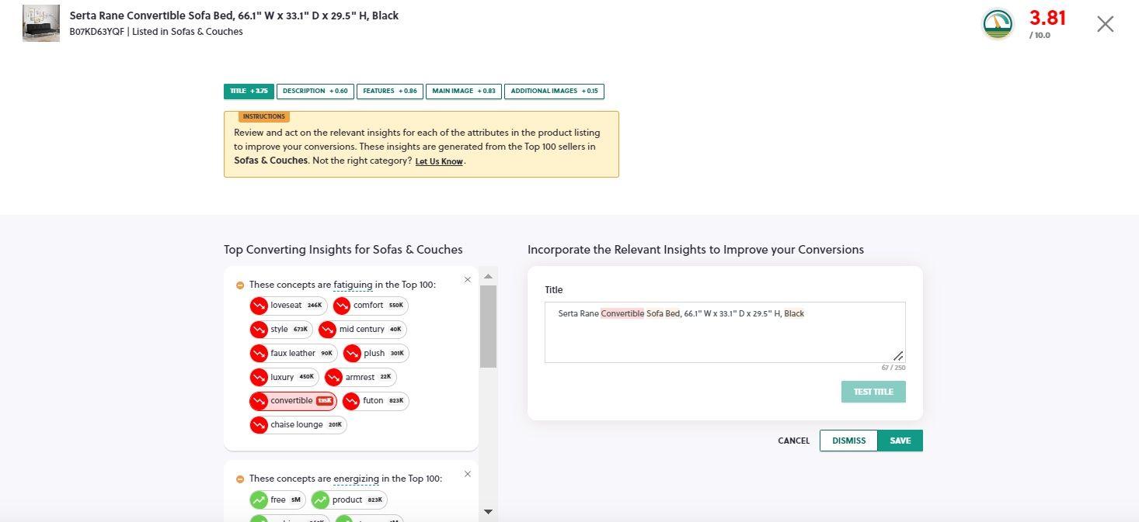This screenshot has height=522, width=1139.
Task: Click the listing score gauge icon
Action: [x=998, y=24]
